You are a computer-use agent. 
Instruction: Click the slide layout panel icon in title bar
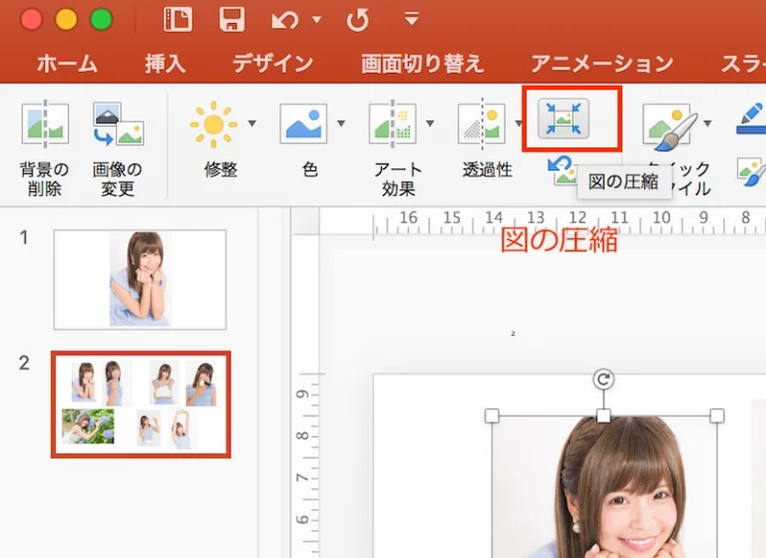178,20
